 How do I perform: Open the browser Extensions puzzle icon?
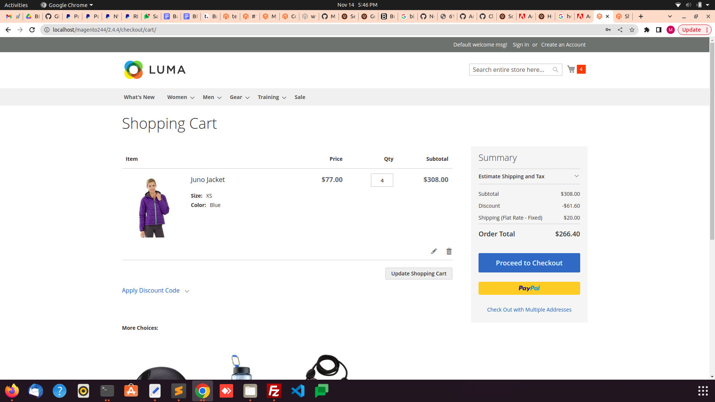point(647,30)
